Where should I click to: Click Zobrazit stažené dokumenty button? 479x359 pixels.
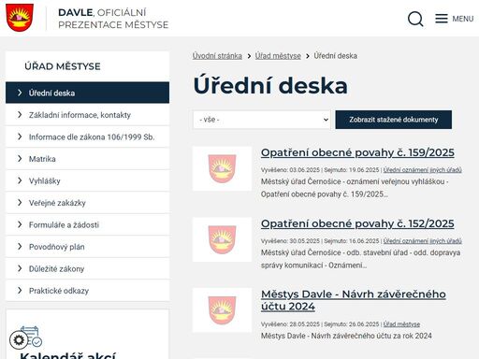point(394,120)
